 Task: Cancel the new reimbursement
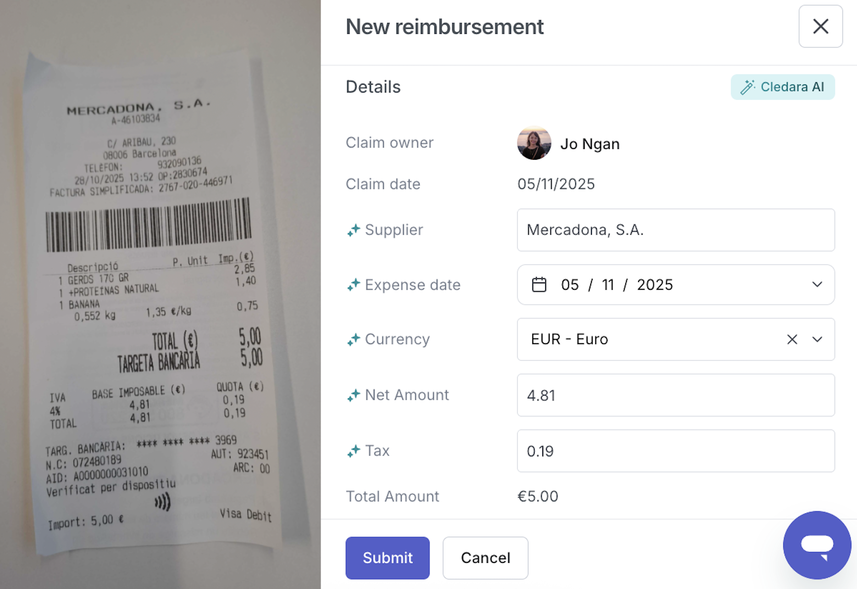point(485,558)
